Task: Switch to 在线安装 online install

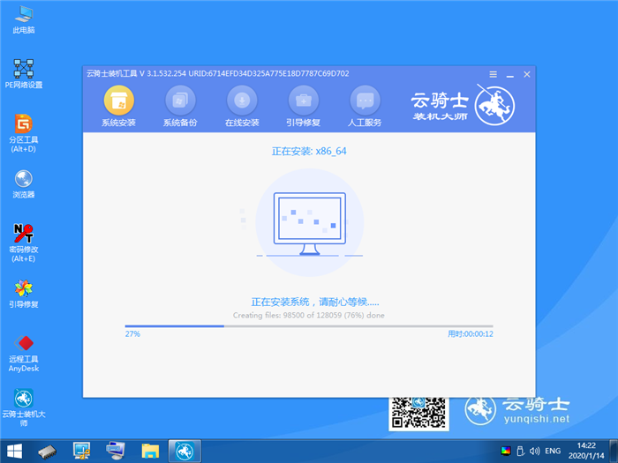Action: pos(242,106)
